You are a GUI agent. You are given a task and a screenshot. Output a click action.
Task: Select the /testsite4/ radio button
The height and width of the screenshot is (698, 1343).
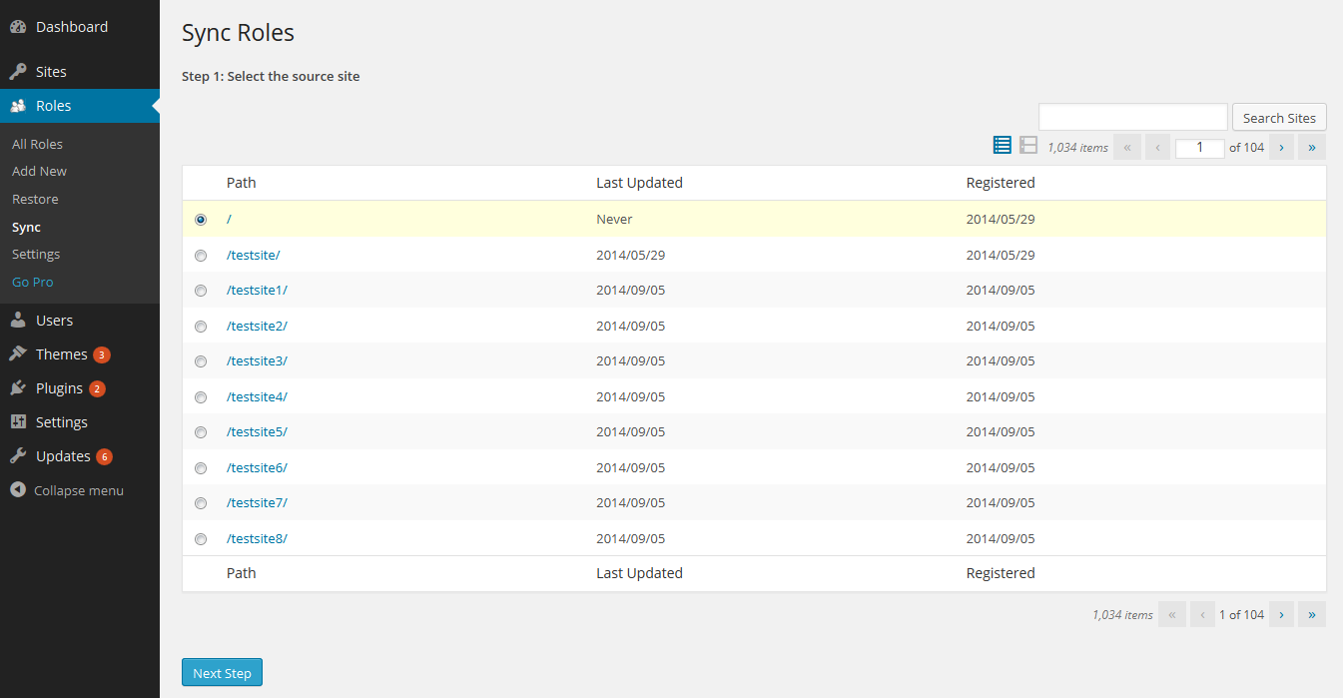201,397
